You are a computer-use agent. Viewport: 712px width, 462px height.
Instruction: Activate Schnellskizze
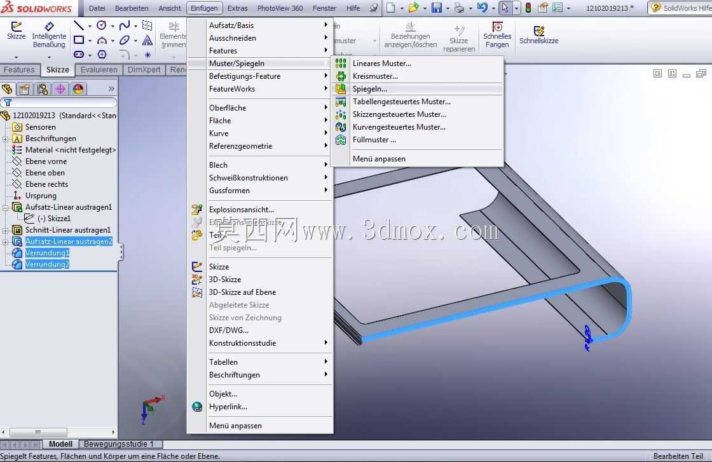point(539,34)
